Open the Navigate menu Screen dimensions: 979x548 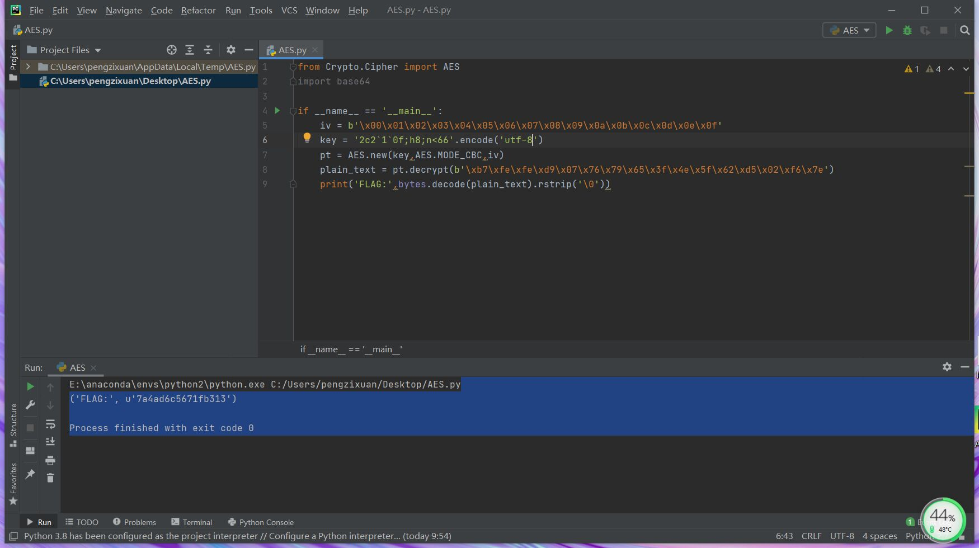(x=124, y=10)
